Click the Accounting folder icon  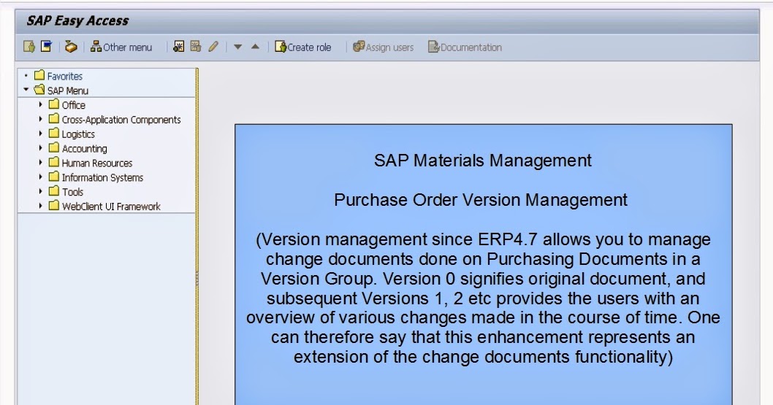pyautogui.click(x=54, y=147)
